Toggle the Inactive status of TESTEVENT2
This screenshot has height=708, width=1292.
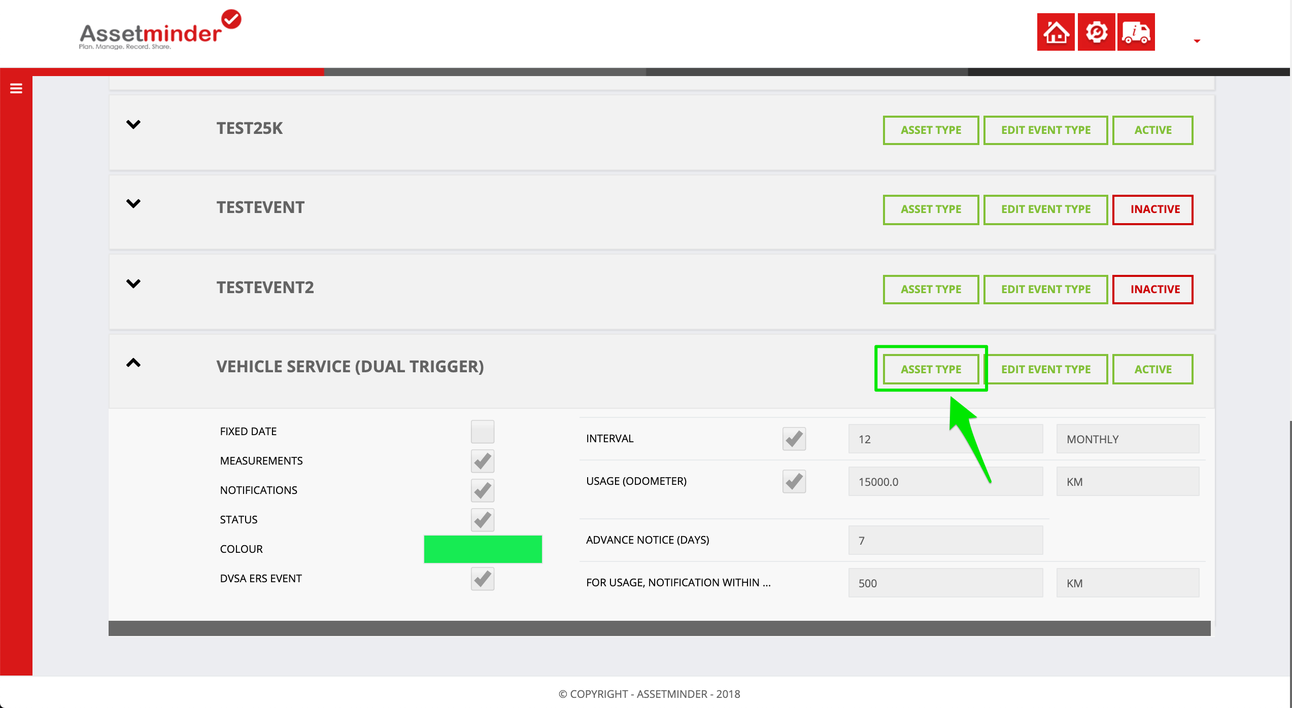pyautogui.click(x=1152, y=290)
